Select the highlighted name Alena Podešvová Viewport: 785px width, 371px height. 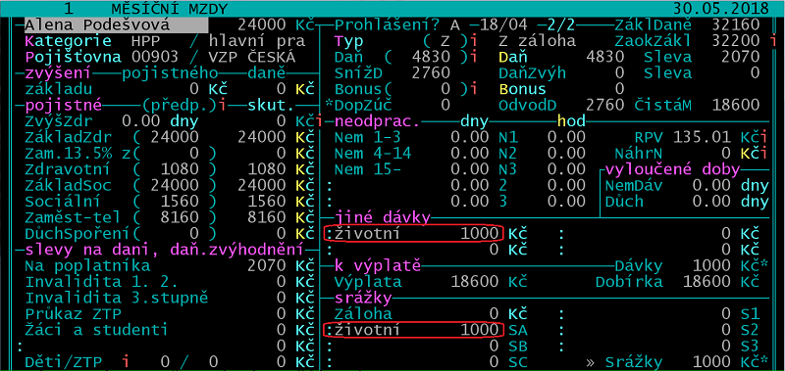click(116, 25)
